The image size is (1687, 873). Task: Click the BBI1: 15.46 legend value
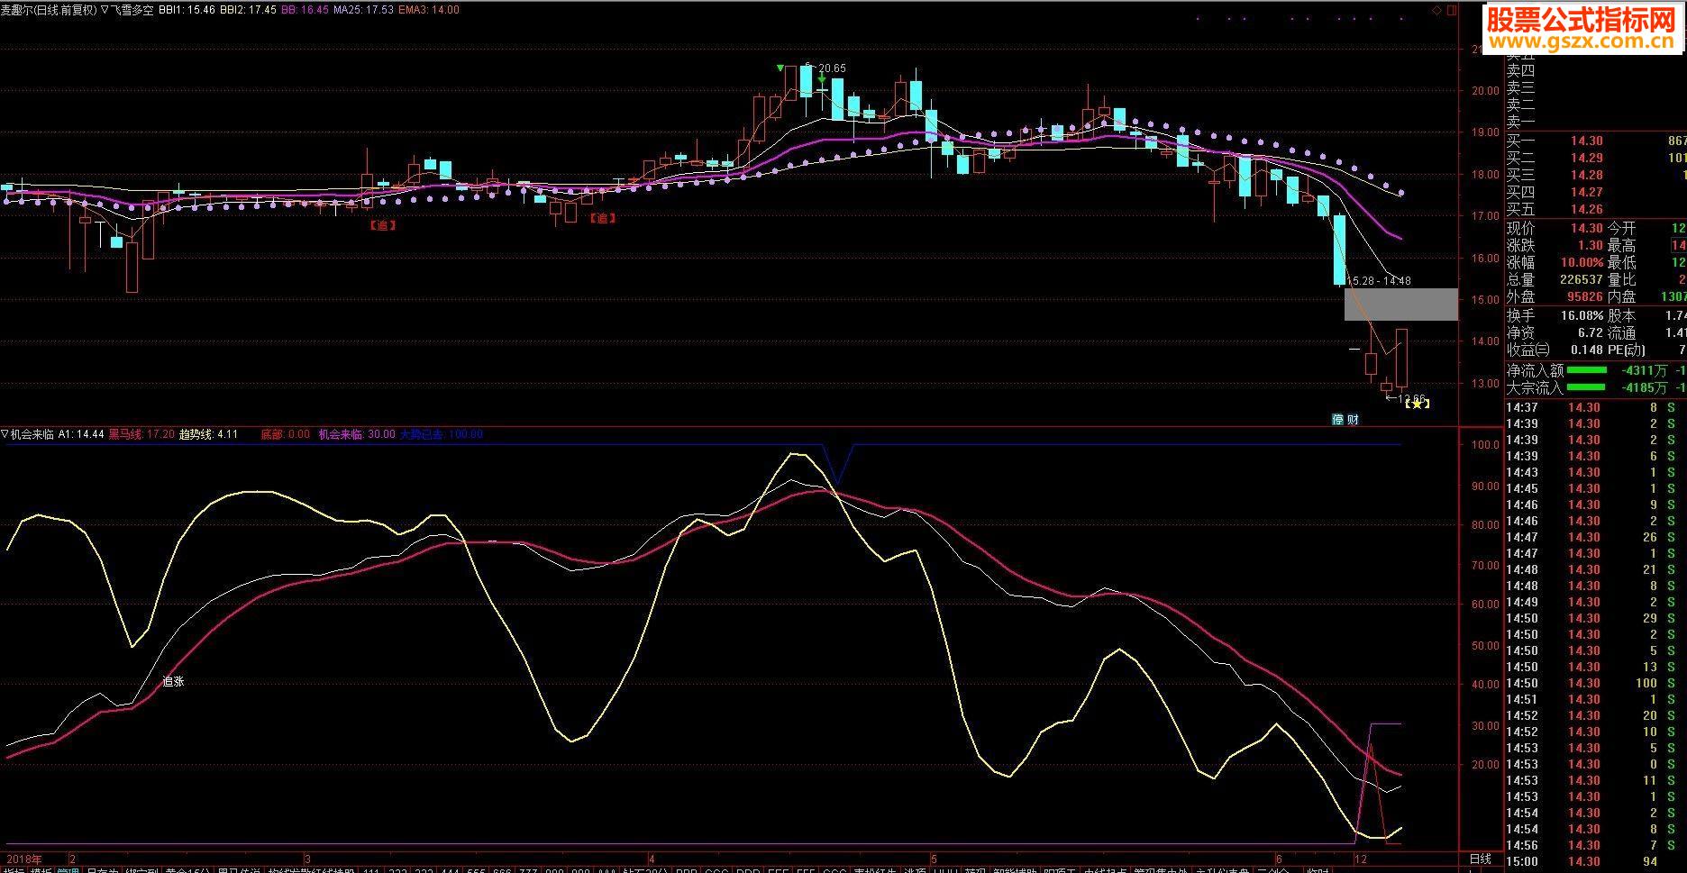coord(187,10)
